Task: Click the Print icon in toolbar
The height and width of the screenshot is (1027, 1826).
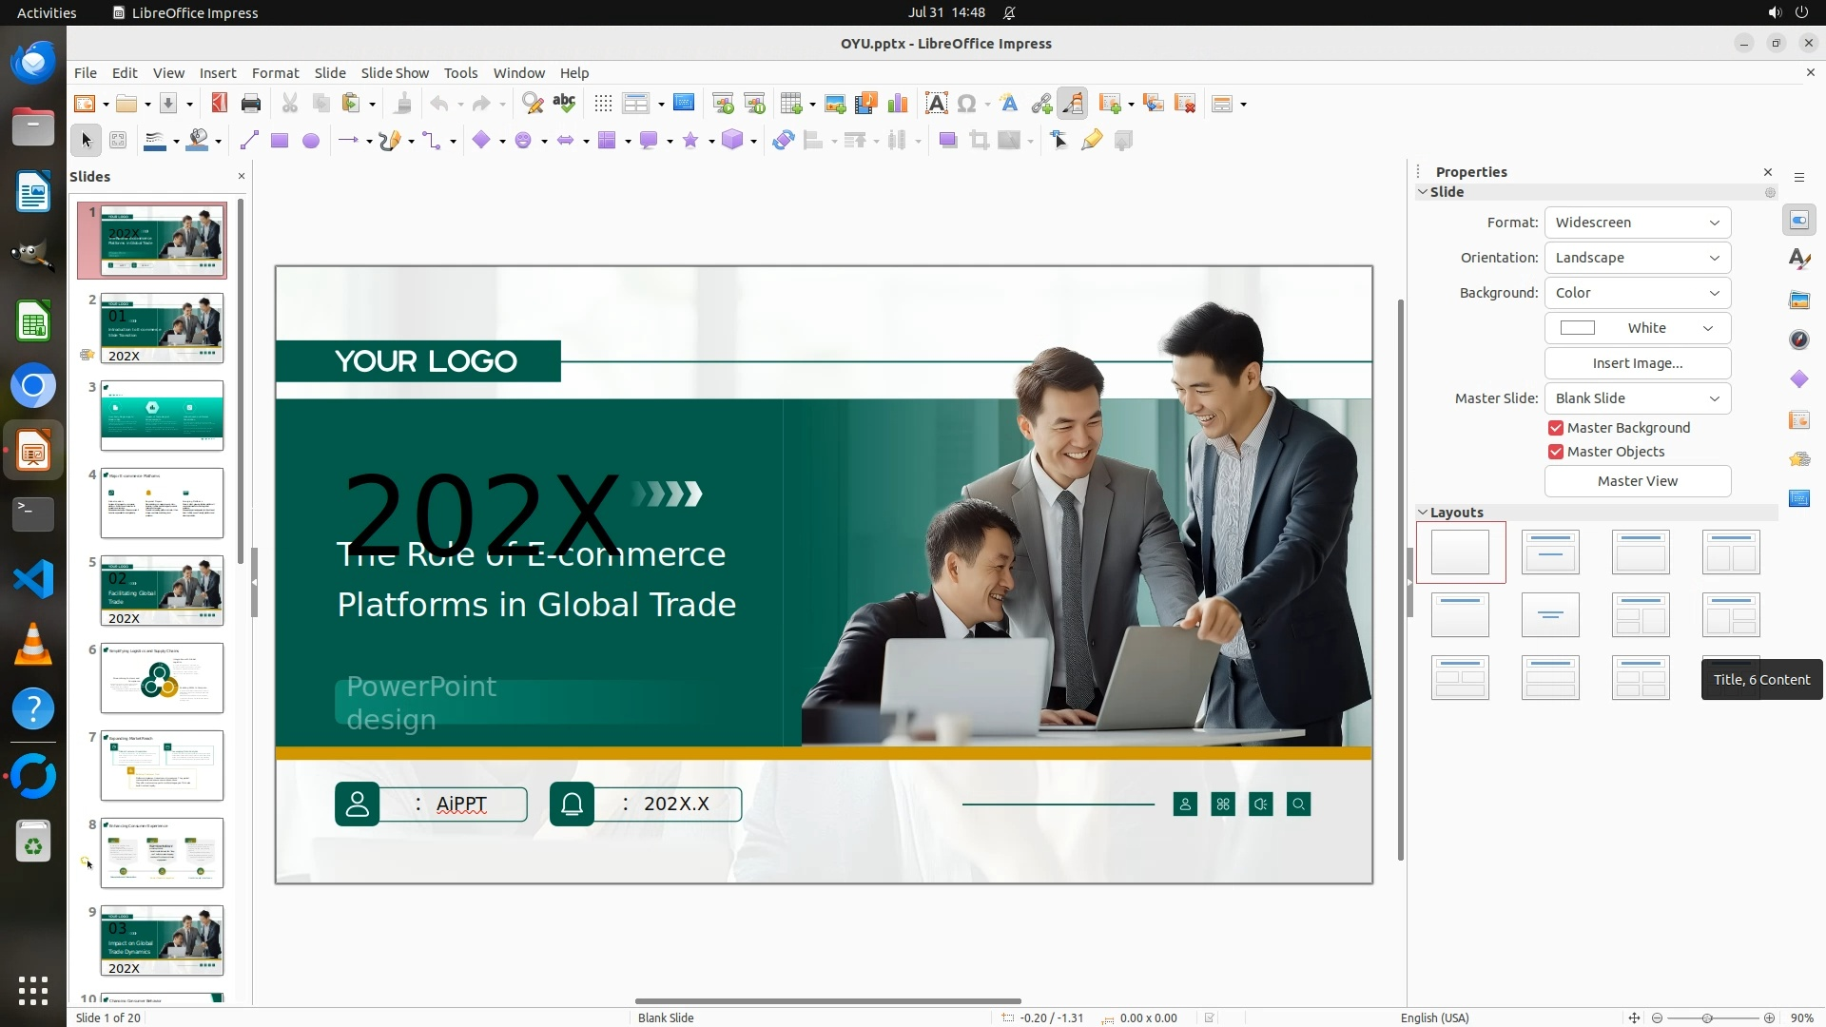Action: (251, 104)
